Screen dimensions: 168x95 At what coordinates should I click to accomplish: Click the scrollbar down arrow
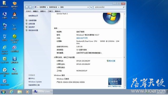124,88
